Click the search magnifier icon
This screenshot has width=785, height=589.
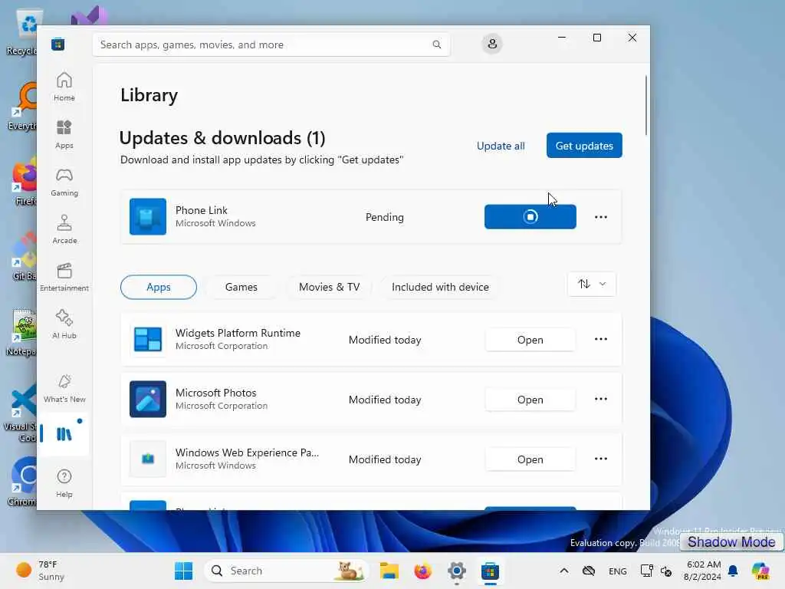[x=436, y=44]
